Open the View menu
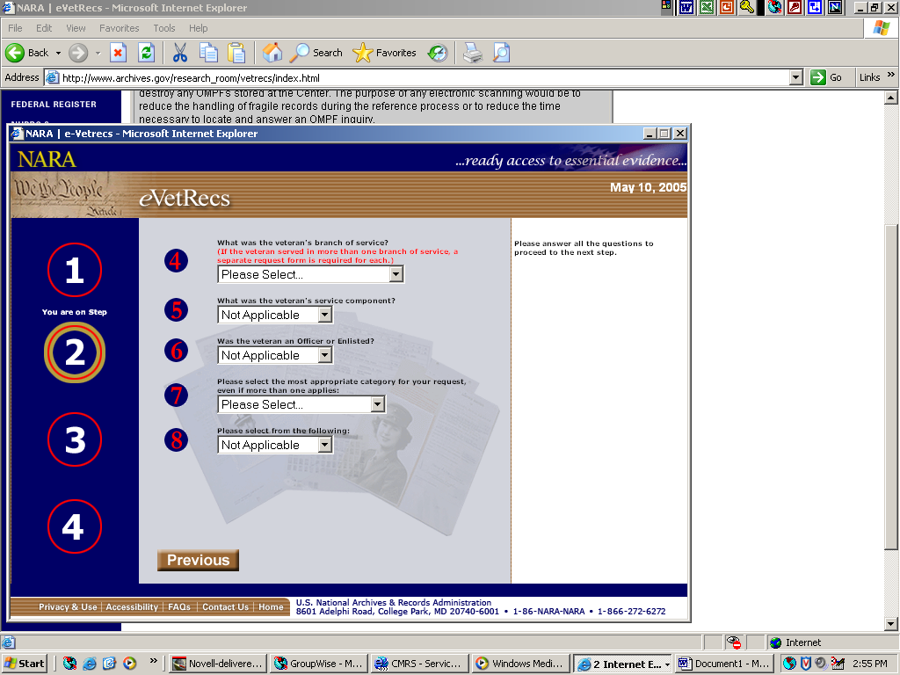Image resolution: width=900 pixels, height=675 pixels. point(76,28)
